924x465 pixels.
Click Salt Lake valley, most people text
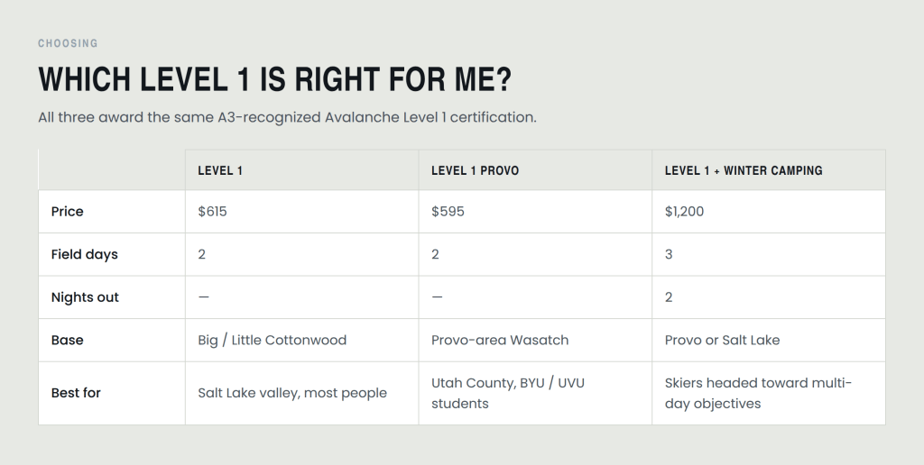click(292, 393)
